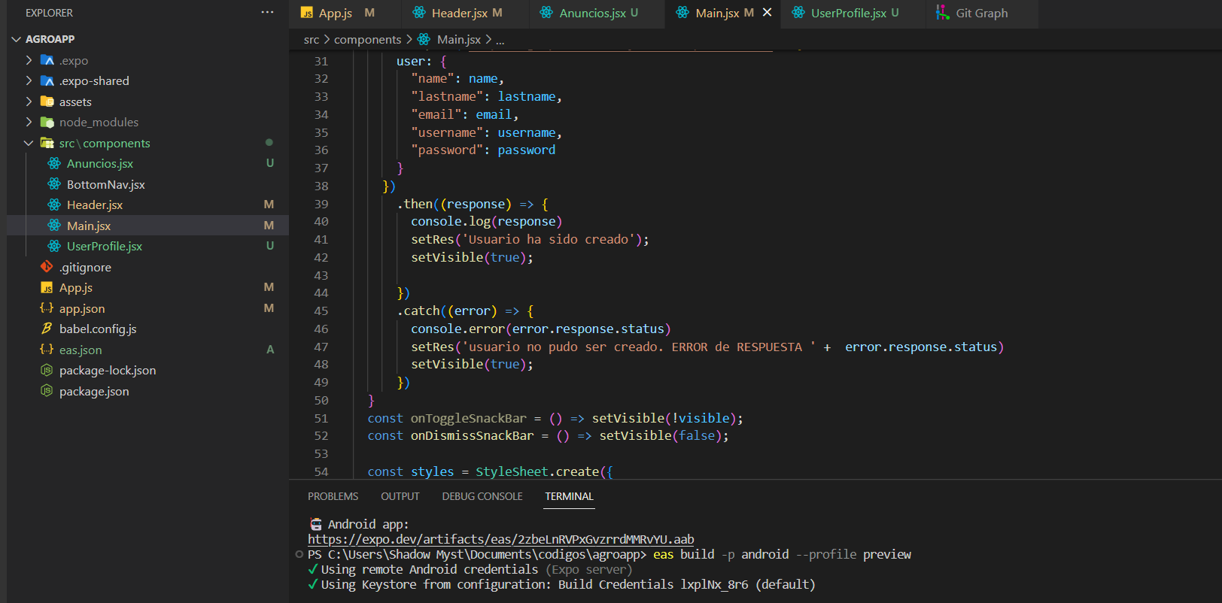Click onDismissSnackBar on line 52
1222x603 pixels.
(x=473, y=435)
